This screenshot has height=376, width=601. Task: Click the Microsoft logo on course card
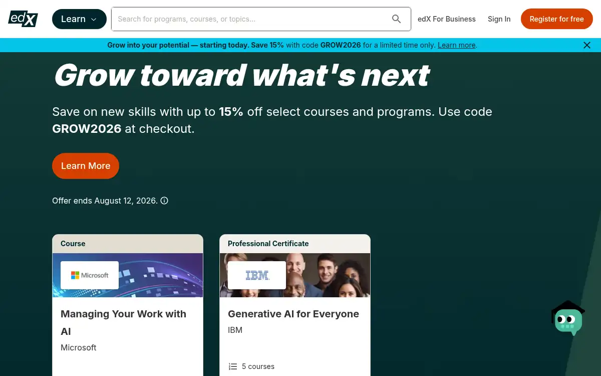coord(90,275)
